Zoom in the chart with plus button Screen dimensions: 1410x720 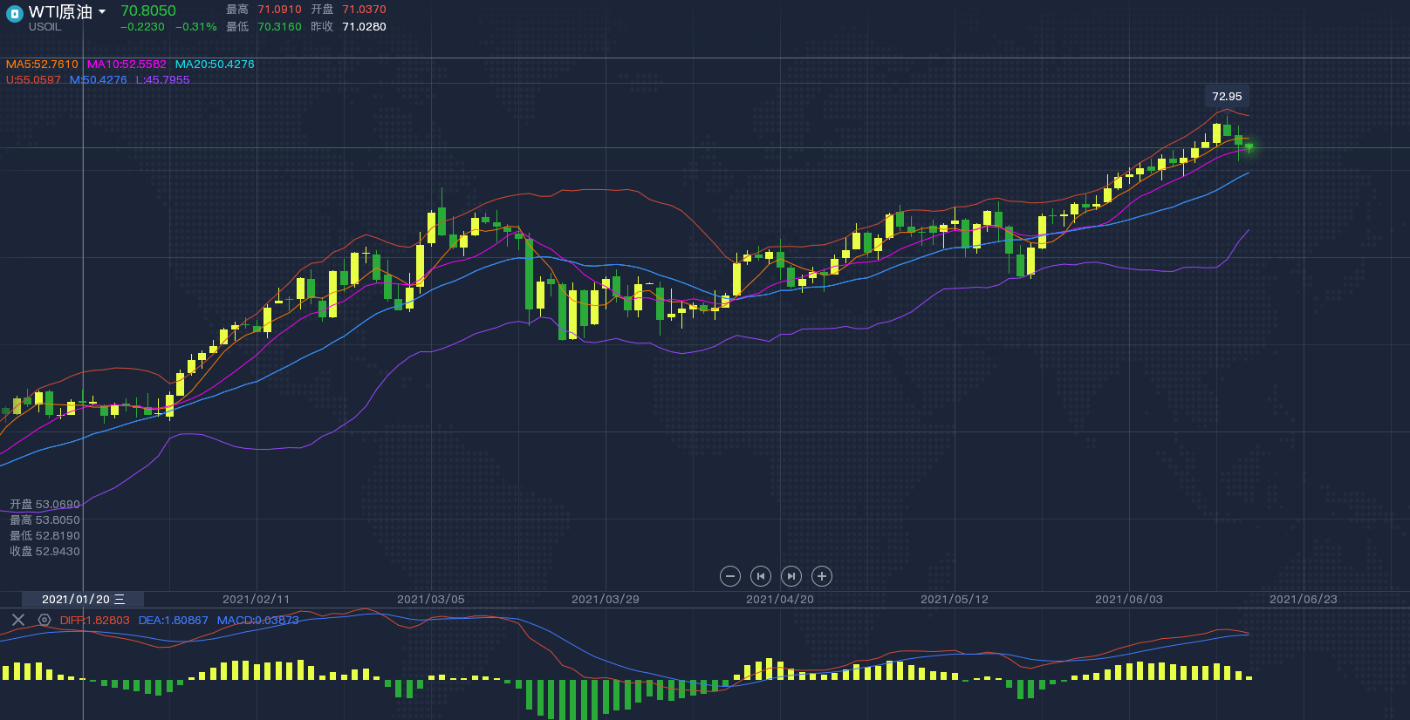(822, 576)
